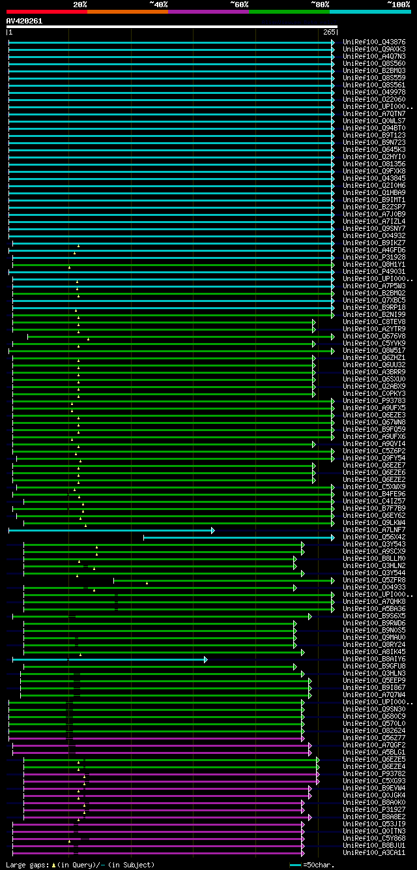Select the UniRef100_B8LLM0 label
417x870 pixels.
(x=374, y=559)
